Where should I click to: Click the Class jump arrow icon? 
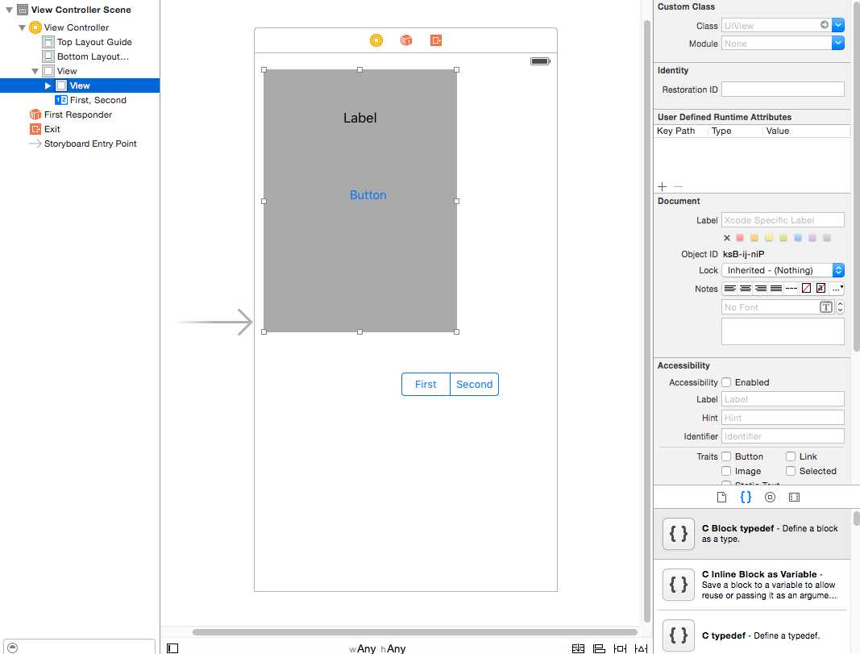click(825, 25)
